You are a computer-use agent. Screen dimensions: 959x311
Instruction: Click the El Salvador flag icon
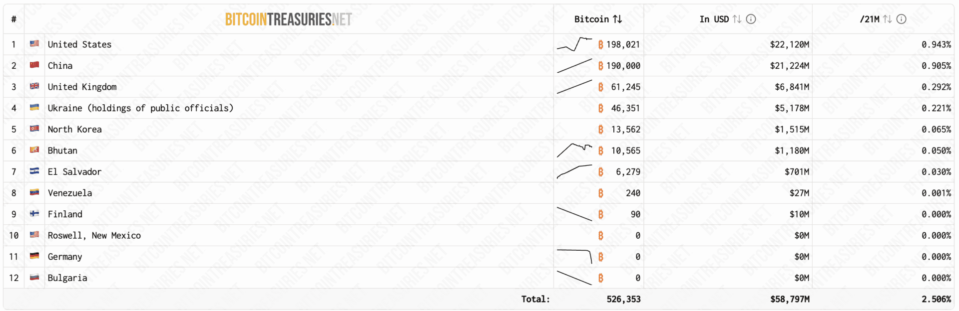[x=34, y=171]
